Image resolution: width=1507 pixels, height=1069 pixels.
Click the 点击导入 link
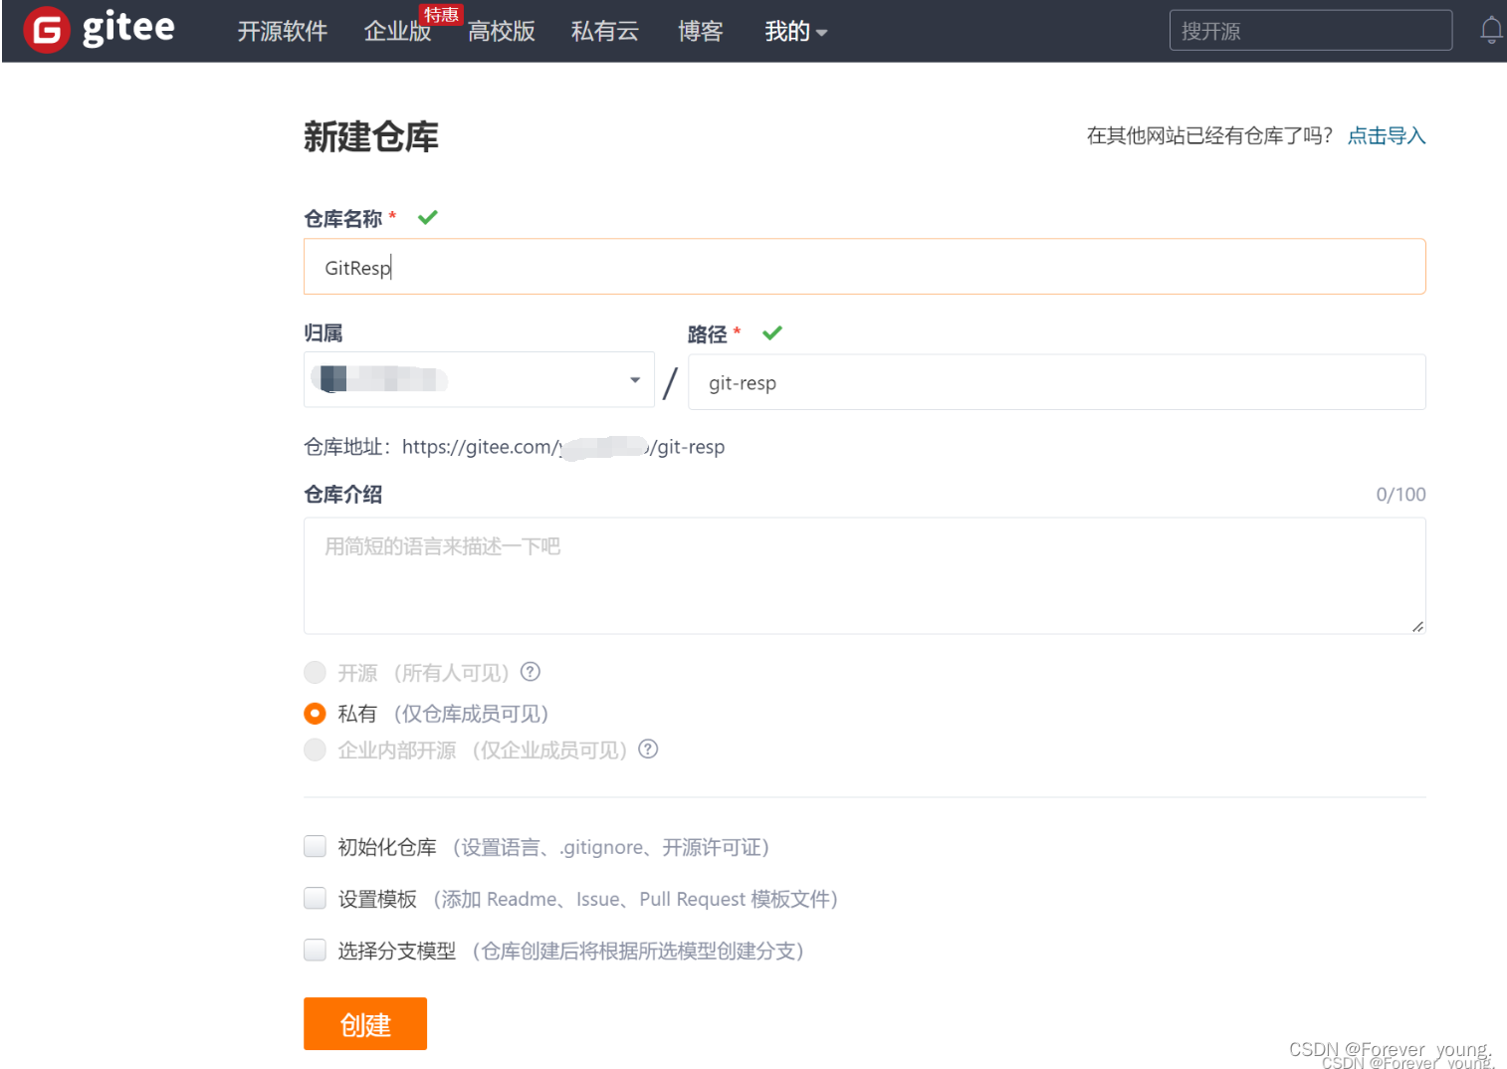1387,135
